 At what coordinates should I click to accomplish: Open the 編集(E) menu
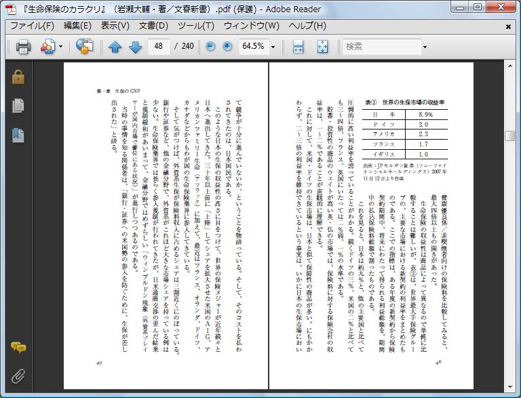coord(77,26)
